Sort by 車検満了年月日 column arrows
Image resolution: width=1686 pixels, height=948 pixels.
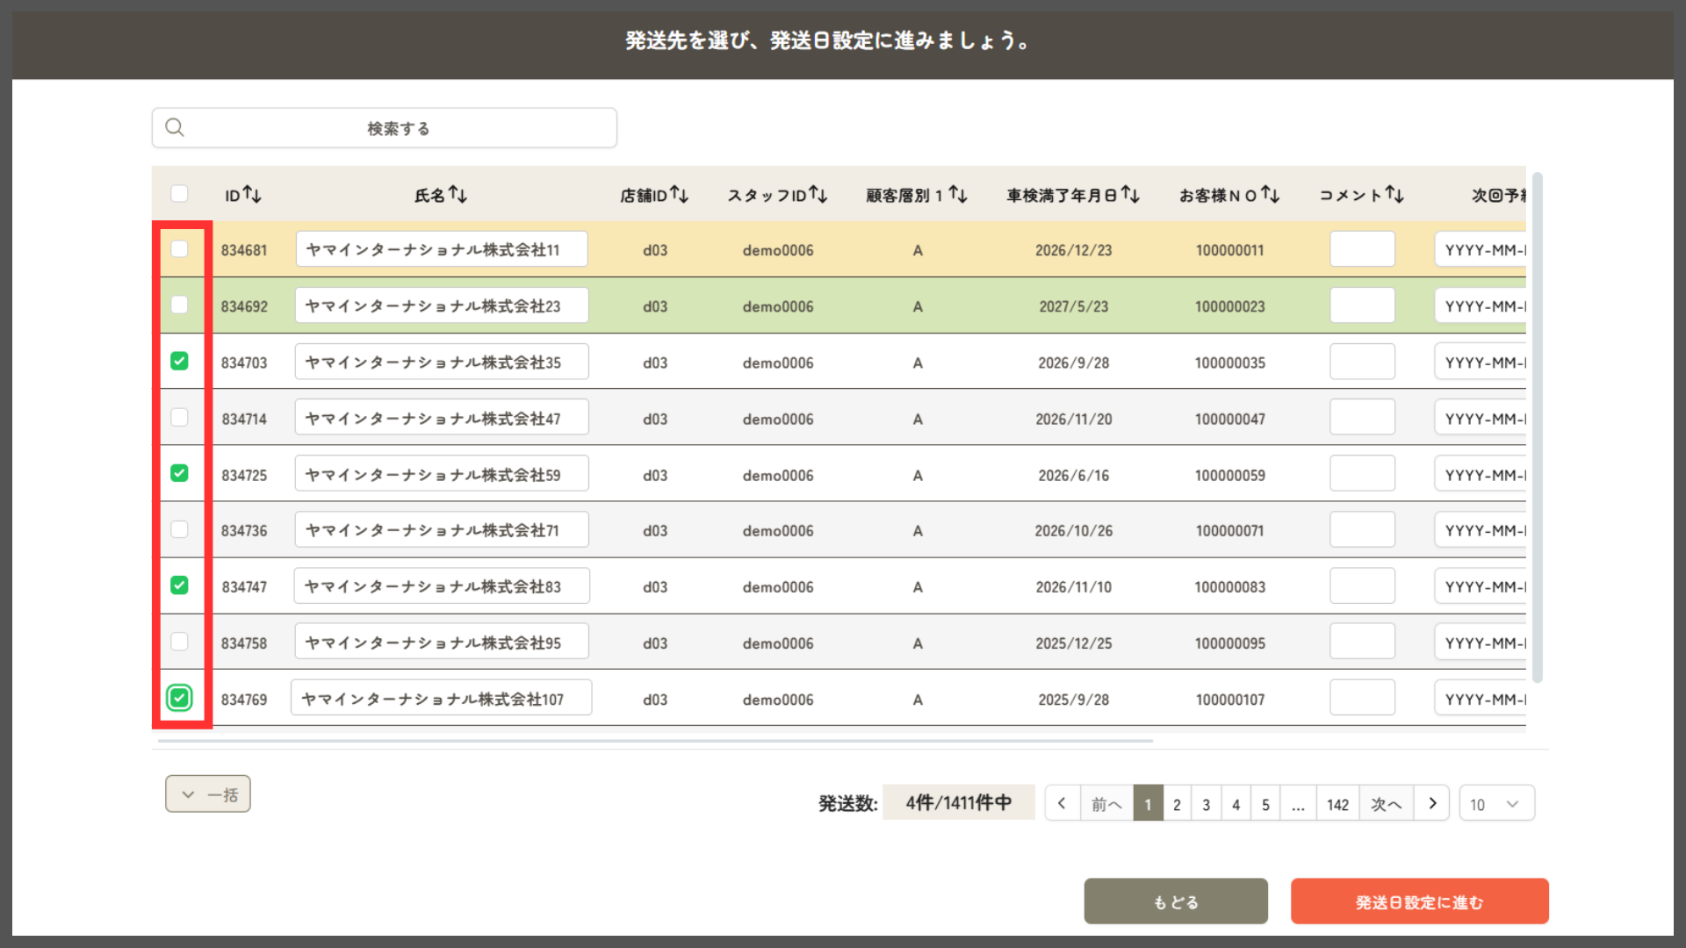1130,195
